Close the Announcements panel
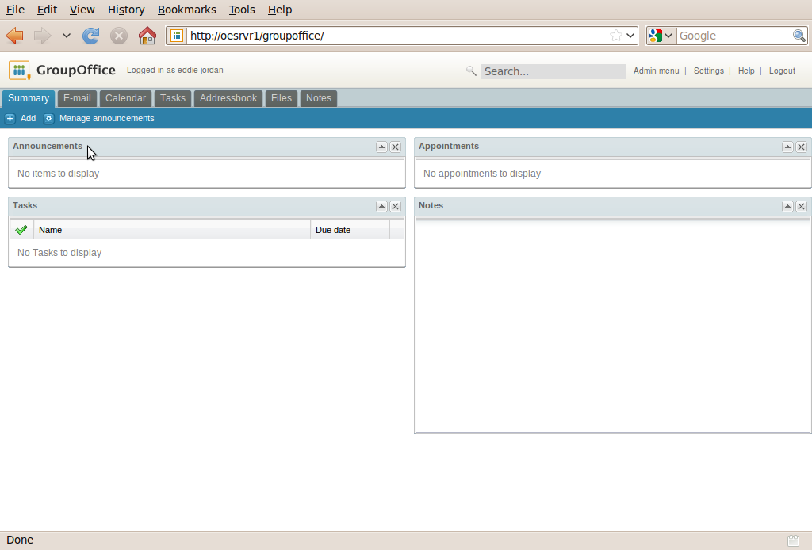Viewport: 812px width, 550px height. point(395,147)
